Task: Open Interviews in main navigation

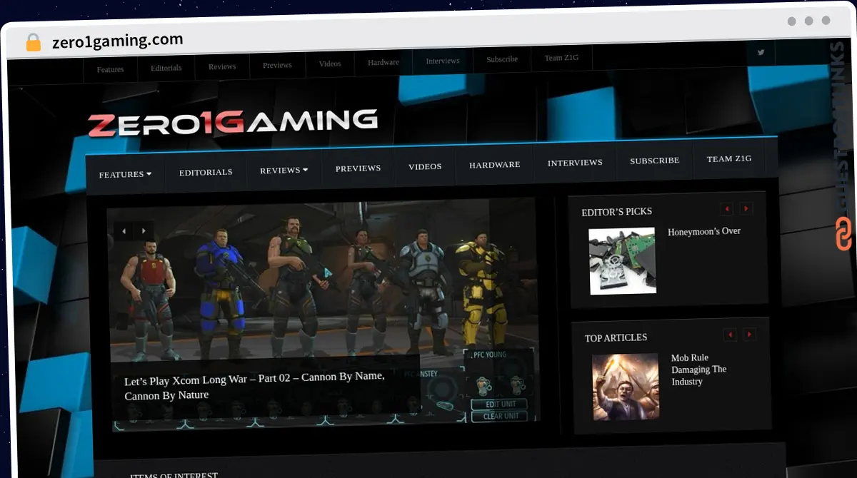Action: pos(575,162)
